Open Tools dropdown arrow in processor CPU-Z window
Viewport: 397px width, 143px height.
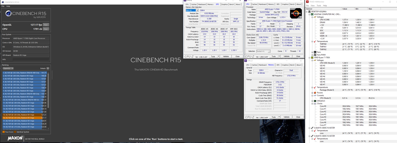(279, 57)
